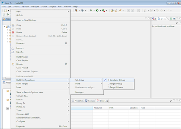This screenshot has width=181, height=129.
Task: Click the Run External Tools icon
Action: click(x=104, y=11)
